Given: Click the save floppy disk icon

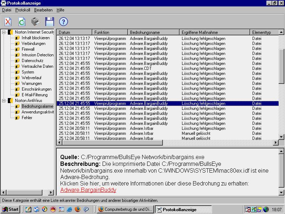Looking at the screenshot, I should pyautogui.click(x=49, y=22).
